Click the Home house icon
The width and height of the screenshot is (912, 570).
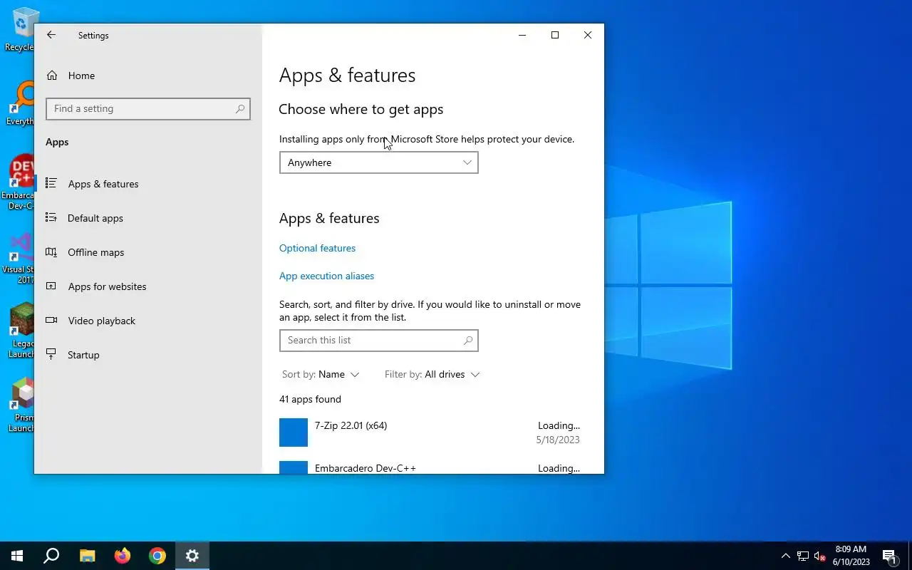[51, 76]
